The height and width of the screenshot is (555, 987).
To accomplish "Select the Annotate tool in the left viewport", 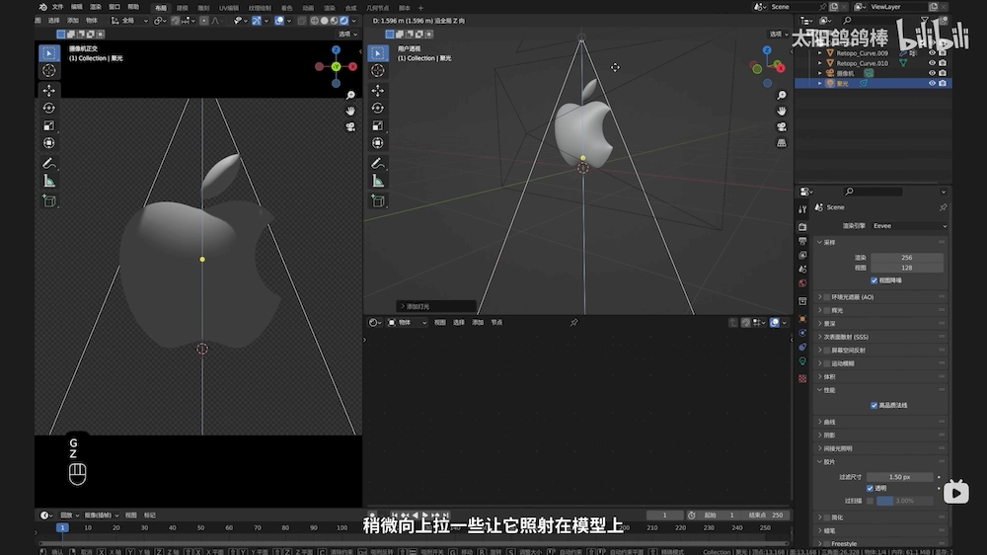I will [x=49, y=164].
